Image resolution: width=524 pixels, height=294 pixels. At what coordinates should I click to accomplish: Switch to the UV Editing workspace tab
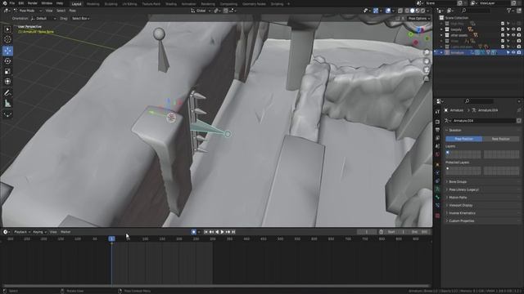tap(129, 4)
